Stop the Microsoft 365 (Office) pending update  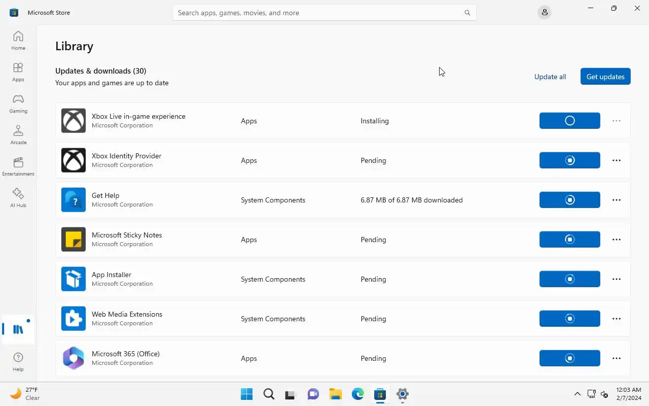[570, 358]
